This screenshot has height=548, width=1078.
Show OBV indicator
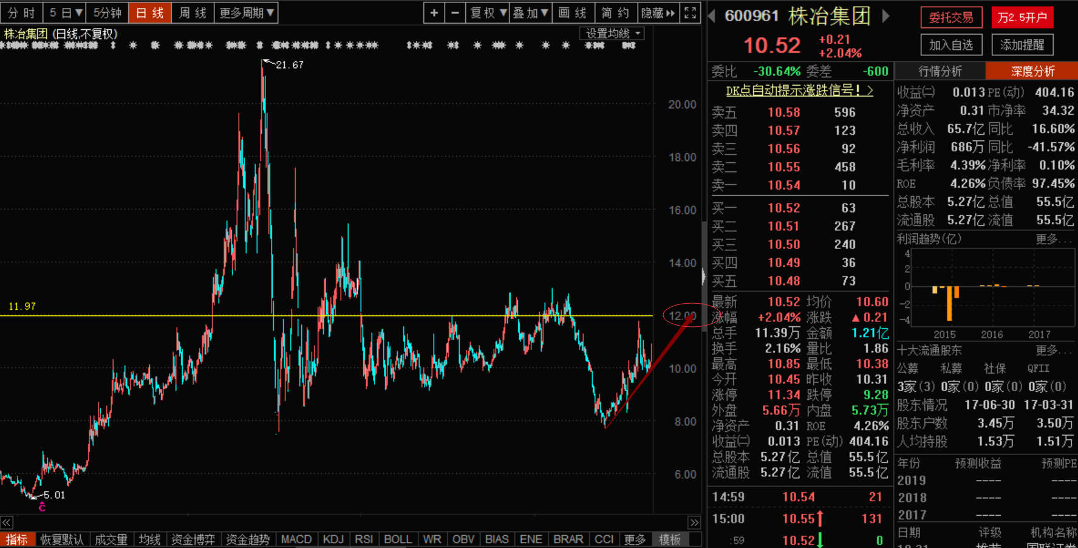[x=463, y=539]
